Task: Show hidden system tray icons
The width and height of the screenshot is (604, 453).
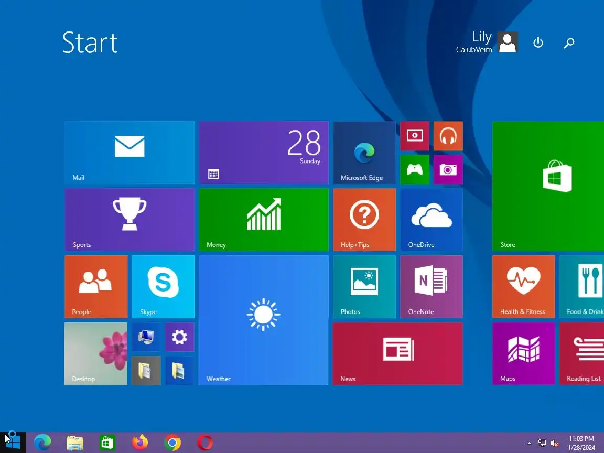Action: click(x=529, y=443)
